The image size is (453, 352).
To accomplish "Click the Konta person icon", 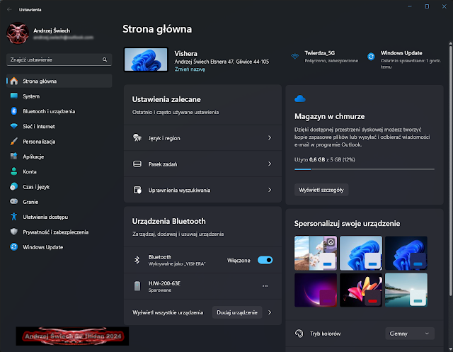I will (14, 171).
